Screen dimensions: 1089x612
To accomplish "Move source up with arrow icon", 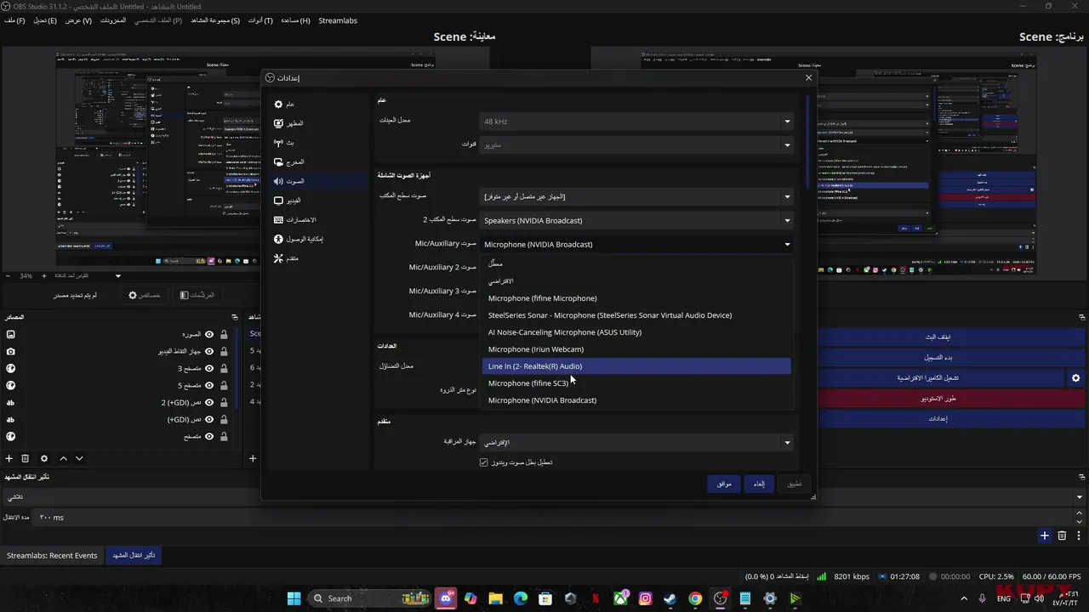I will (63, 458).
